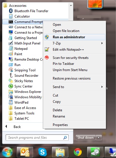The height and width of the screenshot is (158, 116).
Task: Click the Calculator icon
Action: point(11,16)
